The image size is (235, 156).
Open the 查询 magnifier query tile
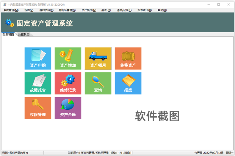(x=98, y=83)
